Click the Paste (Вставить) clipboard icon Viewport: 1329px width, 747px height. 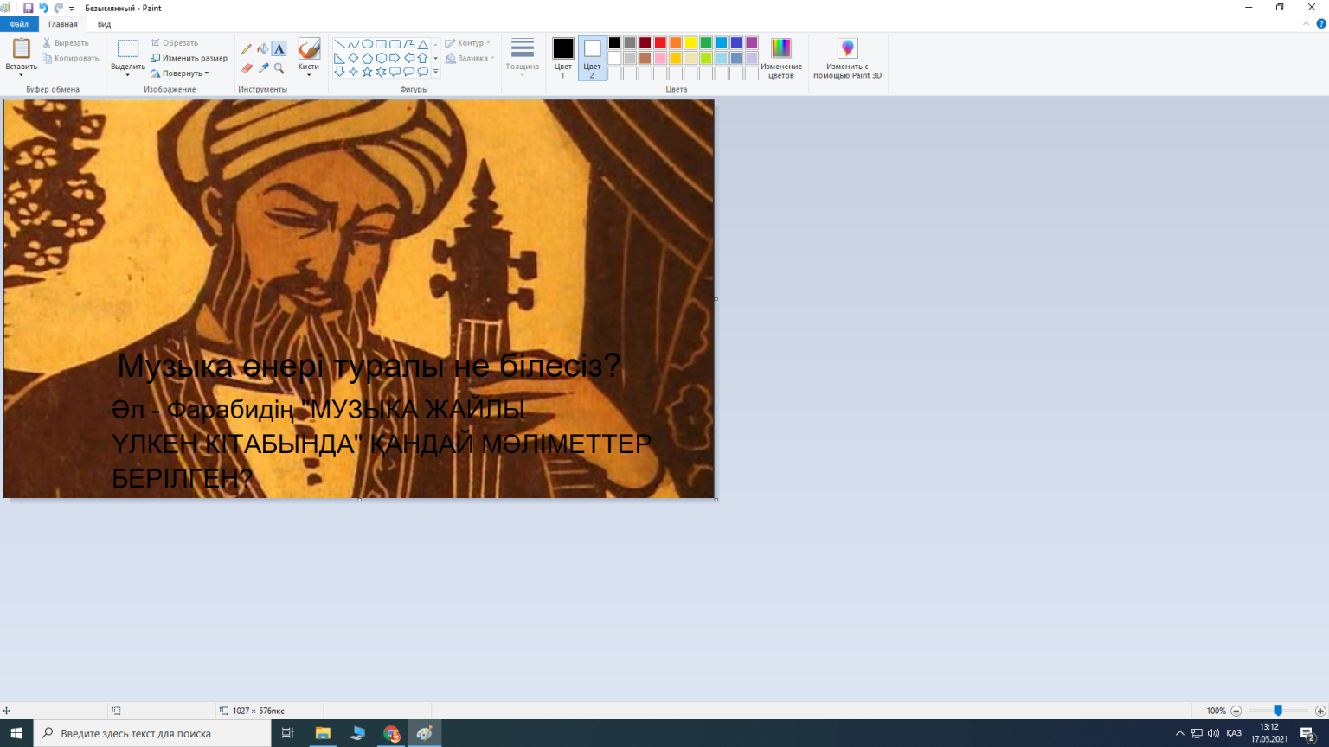coord(21,48)
